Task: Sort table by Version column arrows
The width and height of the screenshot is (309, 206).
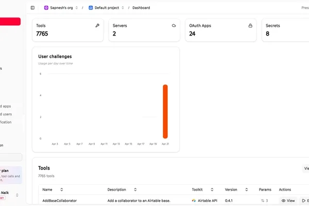Action: pyautogui.click(x=247, y=190)
